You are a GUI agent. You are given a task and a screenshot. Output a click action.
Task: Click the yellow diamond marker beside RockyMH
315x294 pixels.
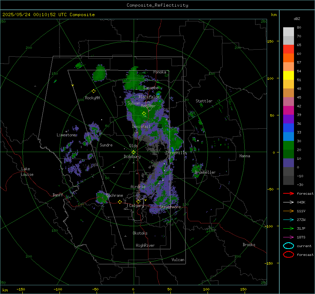[x=93, y=91]
